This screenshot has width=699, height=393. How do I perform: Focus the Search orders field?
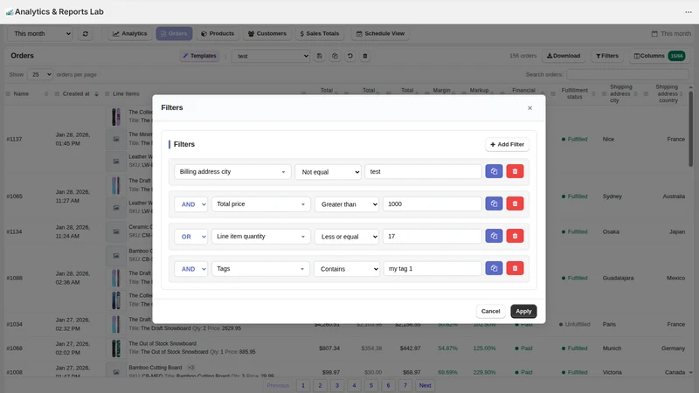tap(627, 74)
